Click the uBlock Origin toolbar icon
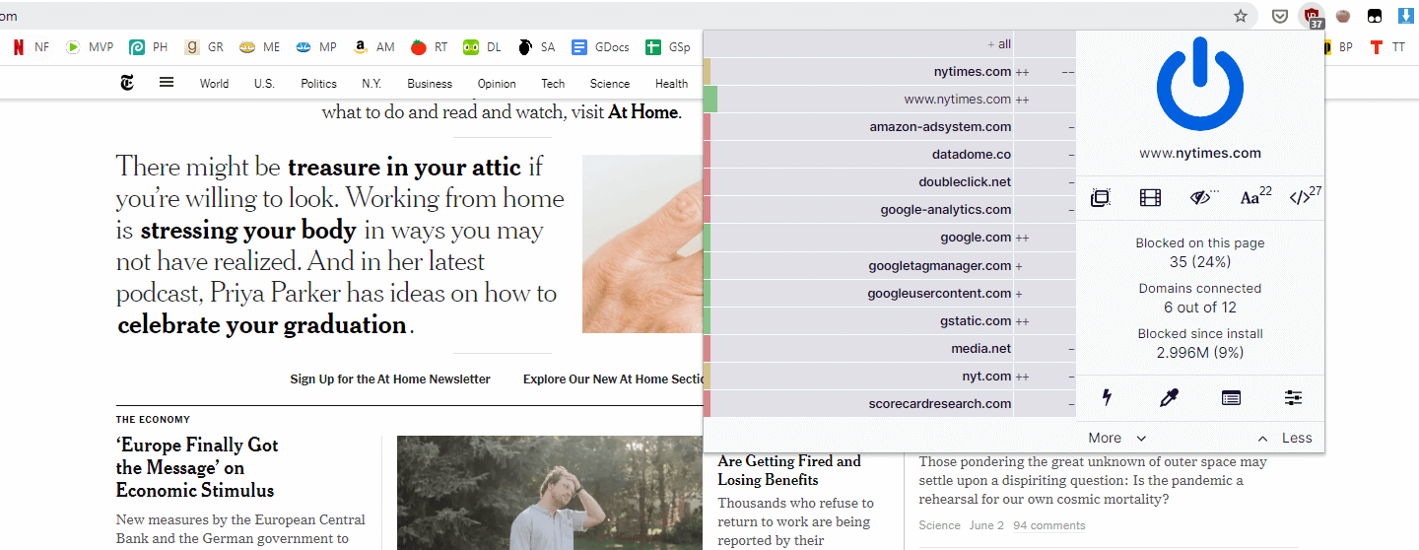Screen dimensions: 1419x550 point(1312,17)
